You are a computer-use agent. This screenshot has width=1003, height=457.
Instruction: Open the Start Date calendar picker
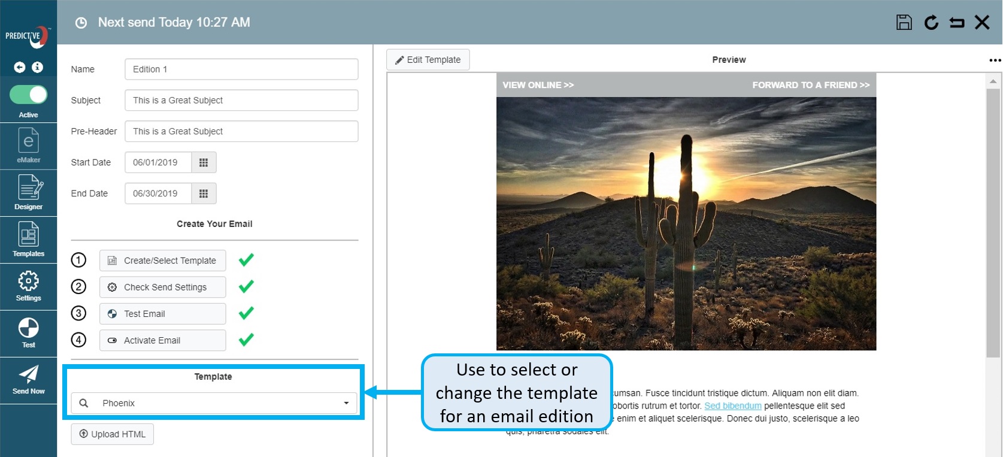204,162
